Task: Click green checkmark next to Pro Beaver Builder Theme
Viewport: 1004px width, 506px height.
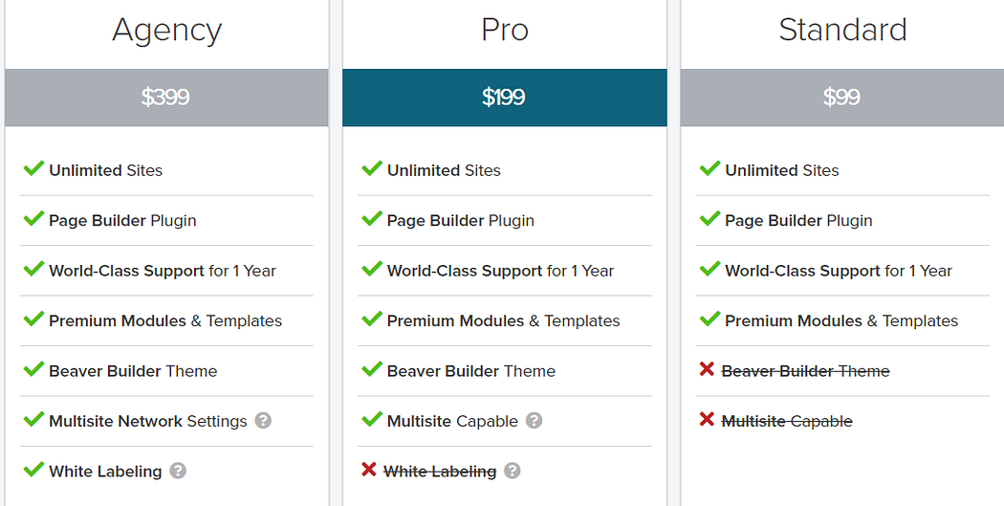Action: coord(371,369)
